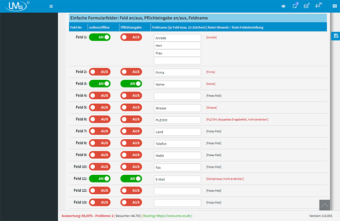The height and width of the screenshot is (221, 340).
Task: Turn on Feld 8 online toggle
Action: coord(100,143)
